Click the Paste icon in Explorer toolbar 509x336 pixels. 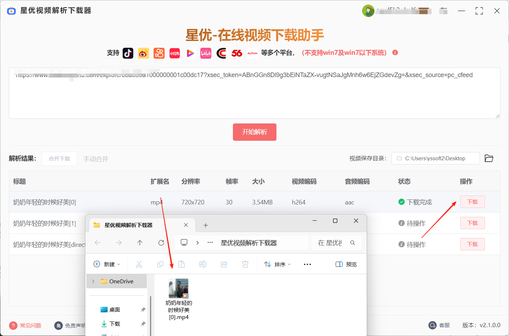click(182, 264)
